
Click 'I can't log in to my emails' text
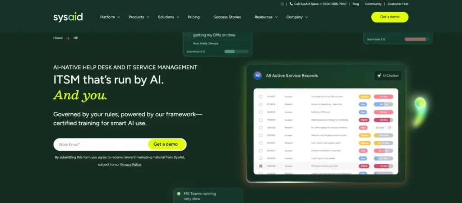(x=323, y=158)
